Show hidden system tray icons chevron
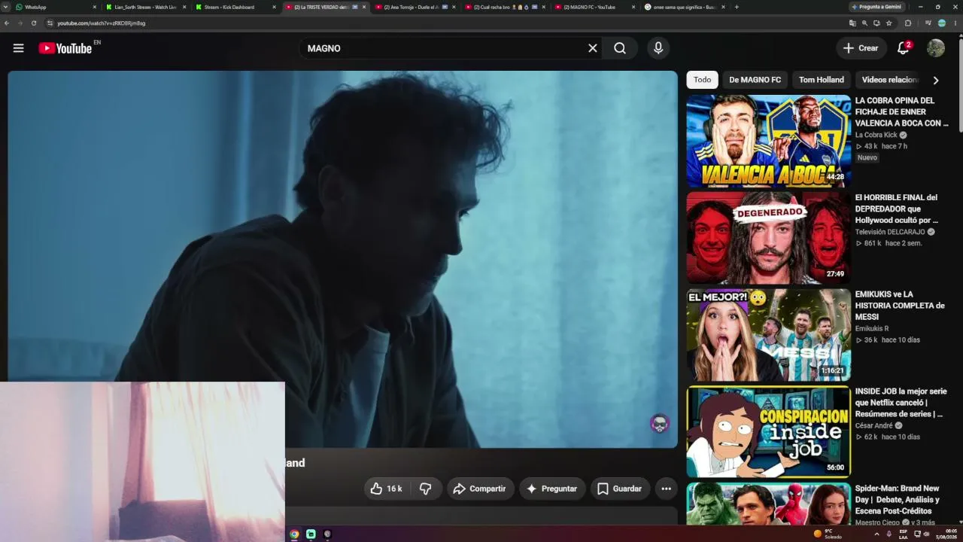Screen dimensions: 963x542 point(876,534)
